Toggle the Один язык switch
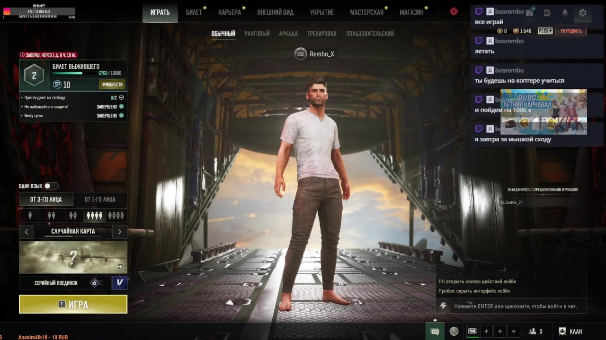606x340 pixels. point(51,186)
